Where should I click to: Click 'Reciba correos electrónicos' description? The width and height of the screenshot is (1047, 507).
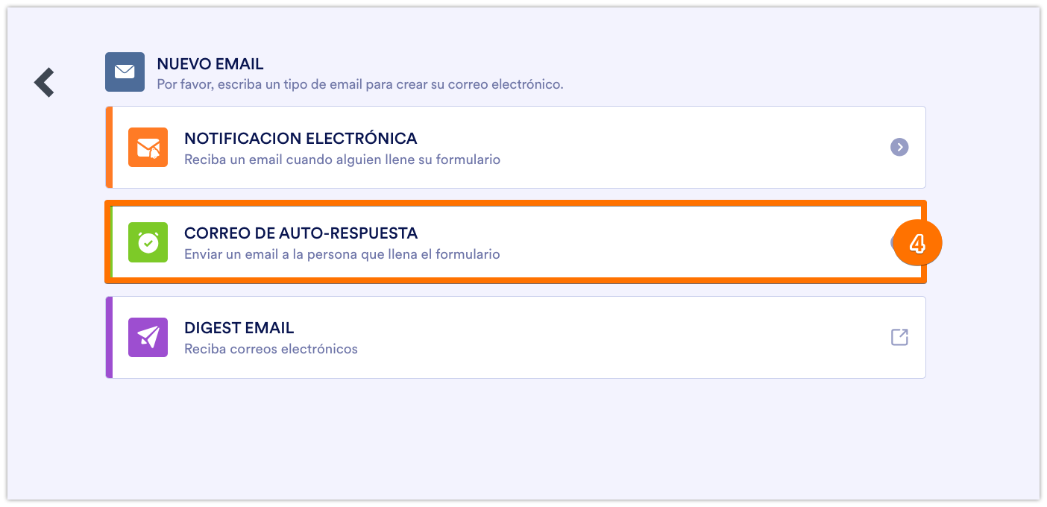(x=271, y=349)
